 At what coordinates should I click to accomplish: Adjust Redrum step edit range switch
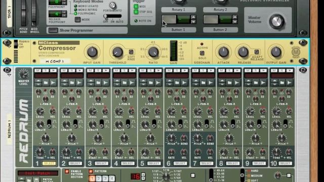[211, 175]
